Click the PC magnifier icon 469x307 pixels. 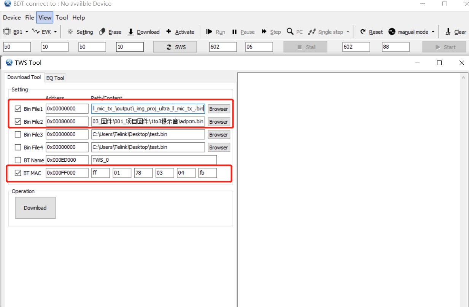pos(290,32)
